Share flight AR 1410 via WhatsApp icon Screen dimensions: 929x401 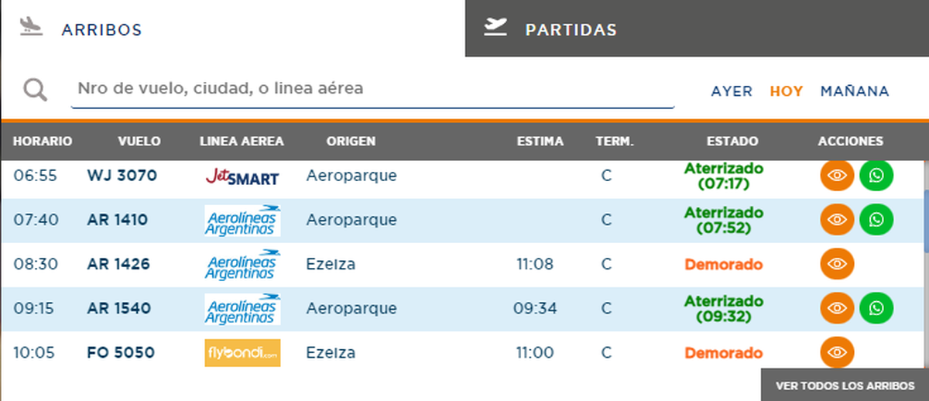[x=876, y=220]
